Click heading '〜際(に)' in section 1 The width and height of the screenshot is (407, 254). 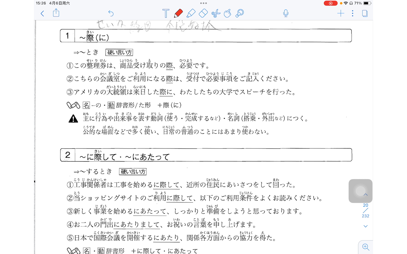(94, 36)
